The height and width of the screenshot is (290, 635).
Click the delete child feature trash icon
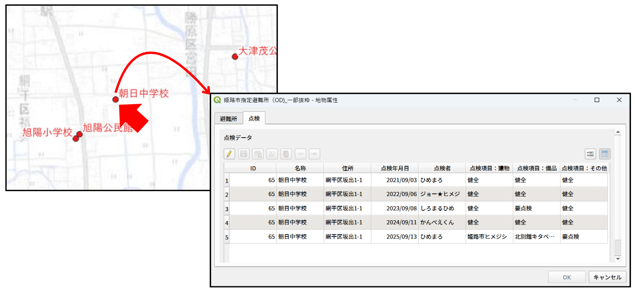[286, 154]
